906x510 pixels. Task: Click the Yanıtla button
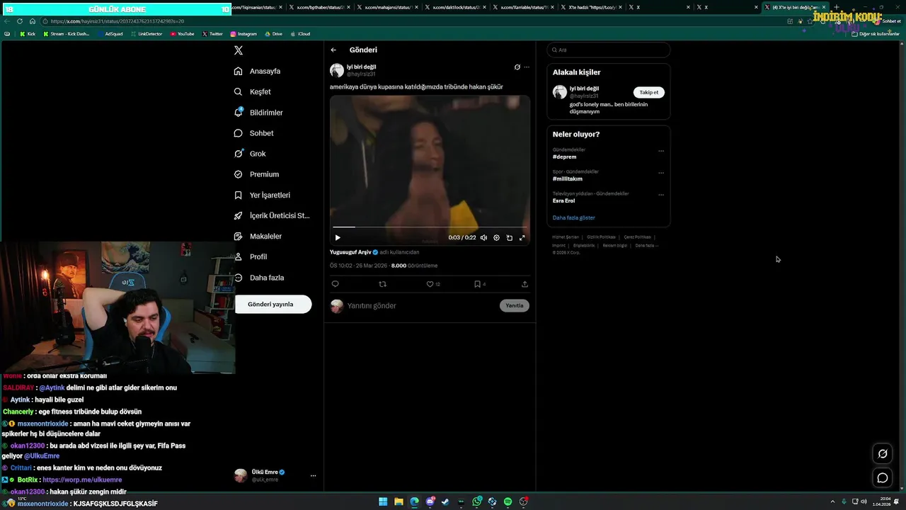[515, 306]
